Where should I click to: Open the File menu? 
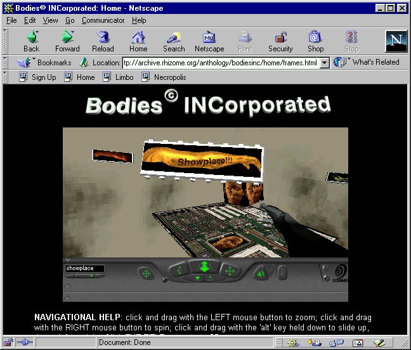click(11, 20)
